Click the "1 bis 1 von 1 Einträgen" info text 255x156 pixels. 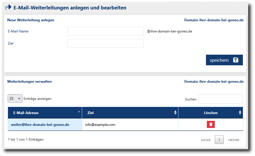[x=26, y=139]
